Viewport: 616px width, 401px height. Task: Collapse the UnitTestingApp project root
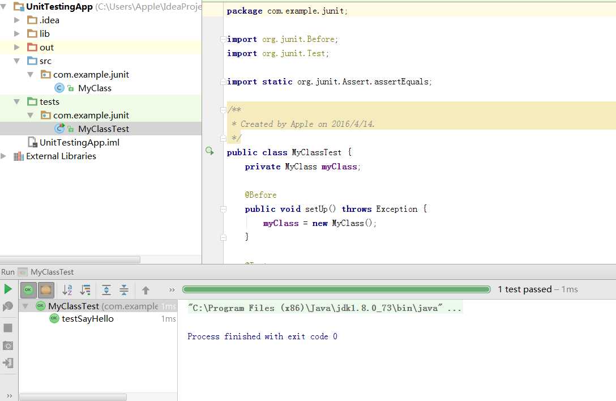pyautogui.click(x=3, y=7)
